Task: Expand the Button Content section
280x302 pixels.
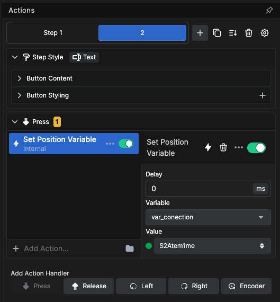Action: [x=141, y=78]
